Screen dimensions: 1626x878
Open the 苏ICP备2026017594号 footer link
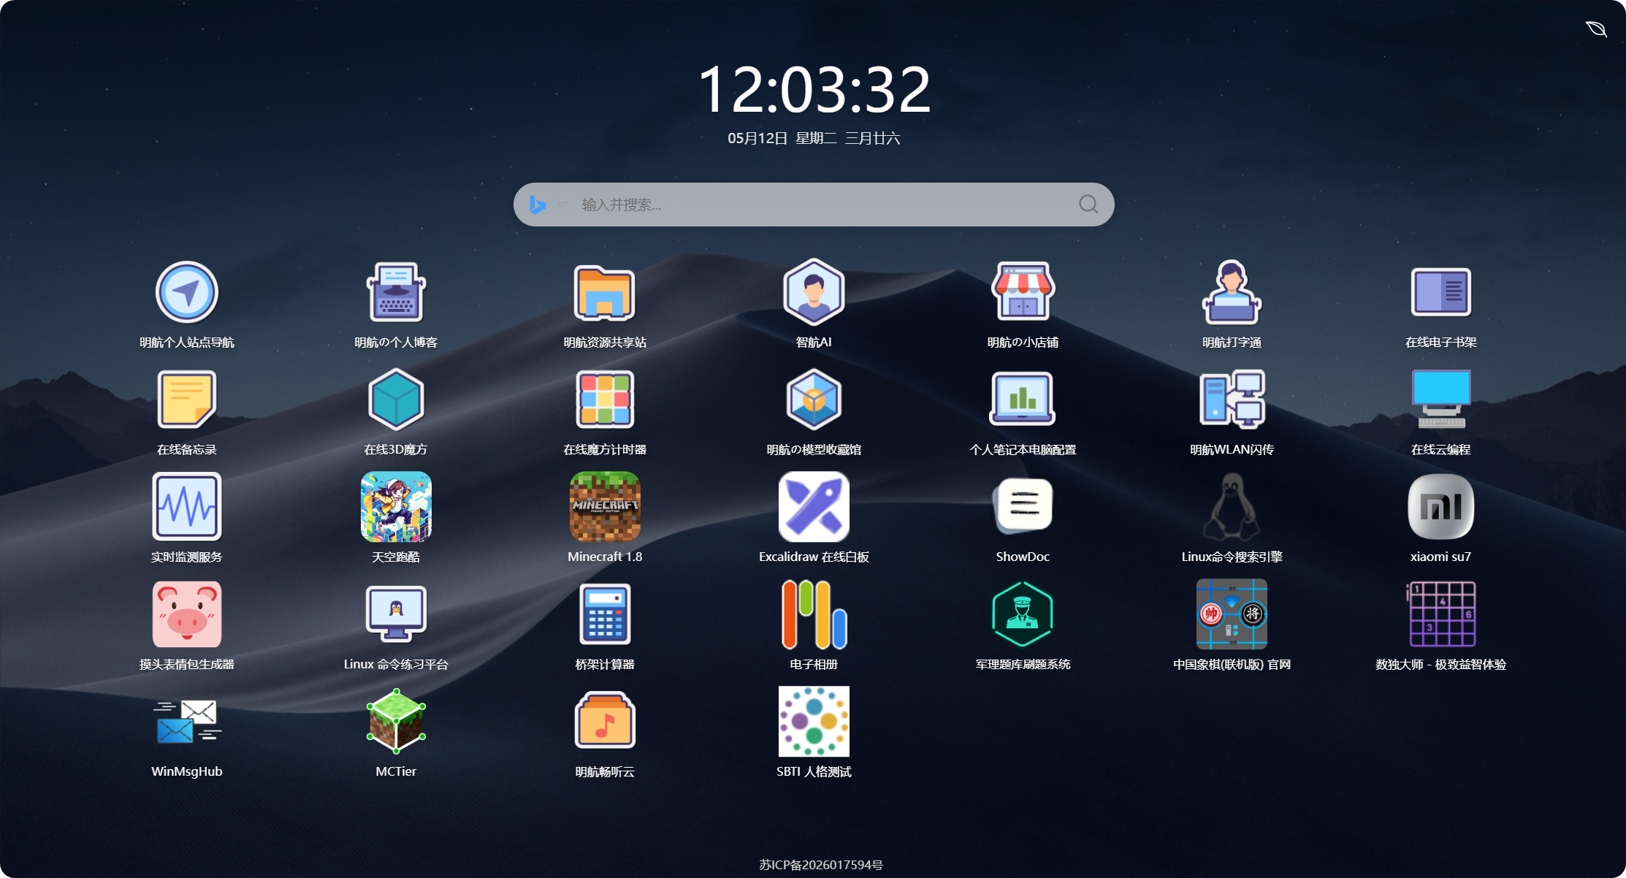pos(821,865)
